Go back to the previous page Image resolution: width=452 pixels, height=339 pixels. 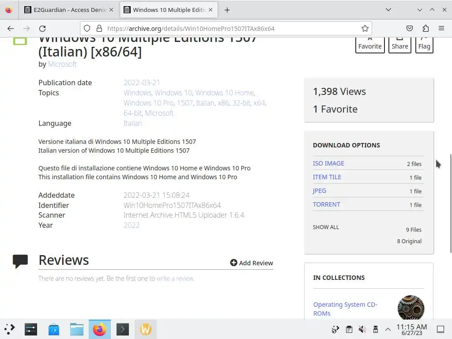pyautogui.click(x=11, y=29)
